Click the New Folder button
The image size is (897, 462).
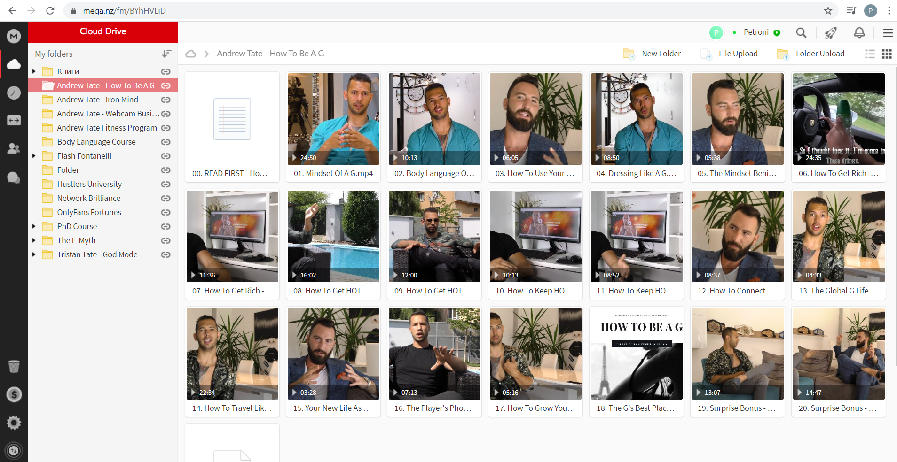[x=652, y=54]
